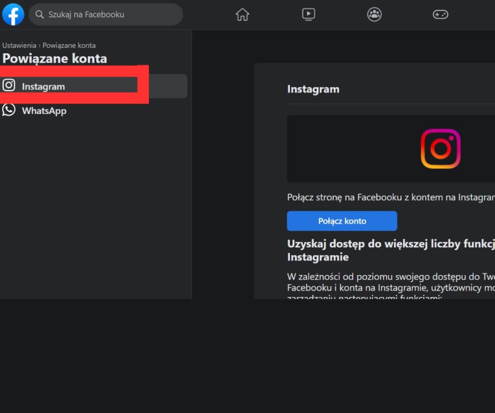The width and height of the screenshot is (495, 413).
Task: Click the 'Uzyskaj dostęp do większej liczby' heading
Action: pyautogui.click(x=391, y=250)
